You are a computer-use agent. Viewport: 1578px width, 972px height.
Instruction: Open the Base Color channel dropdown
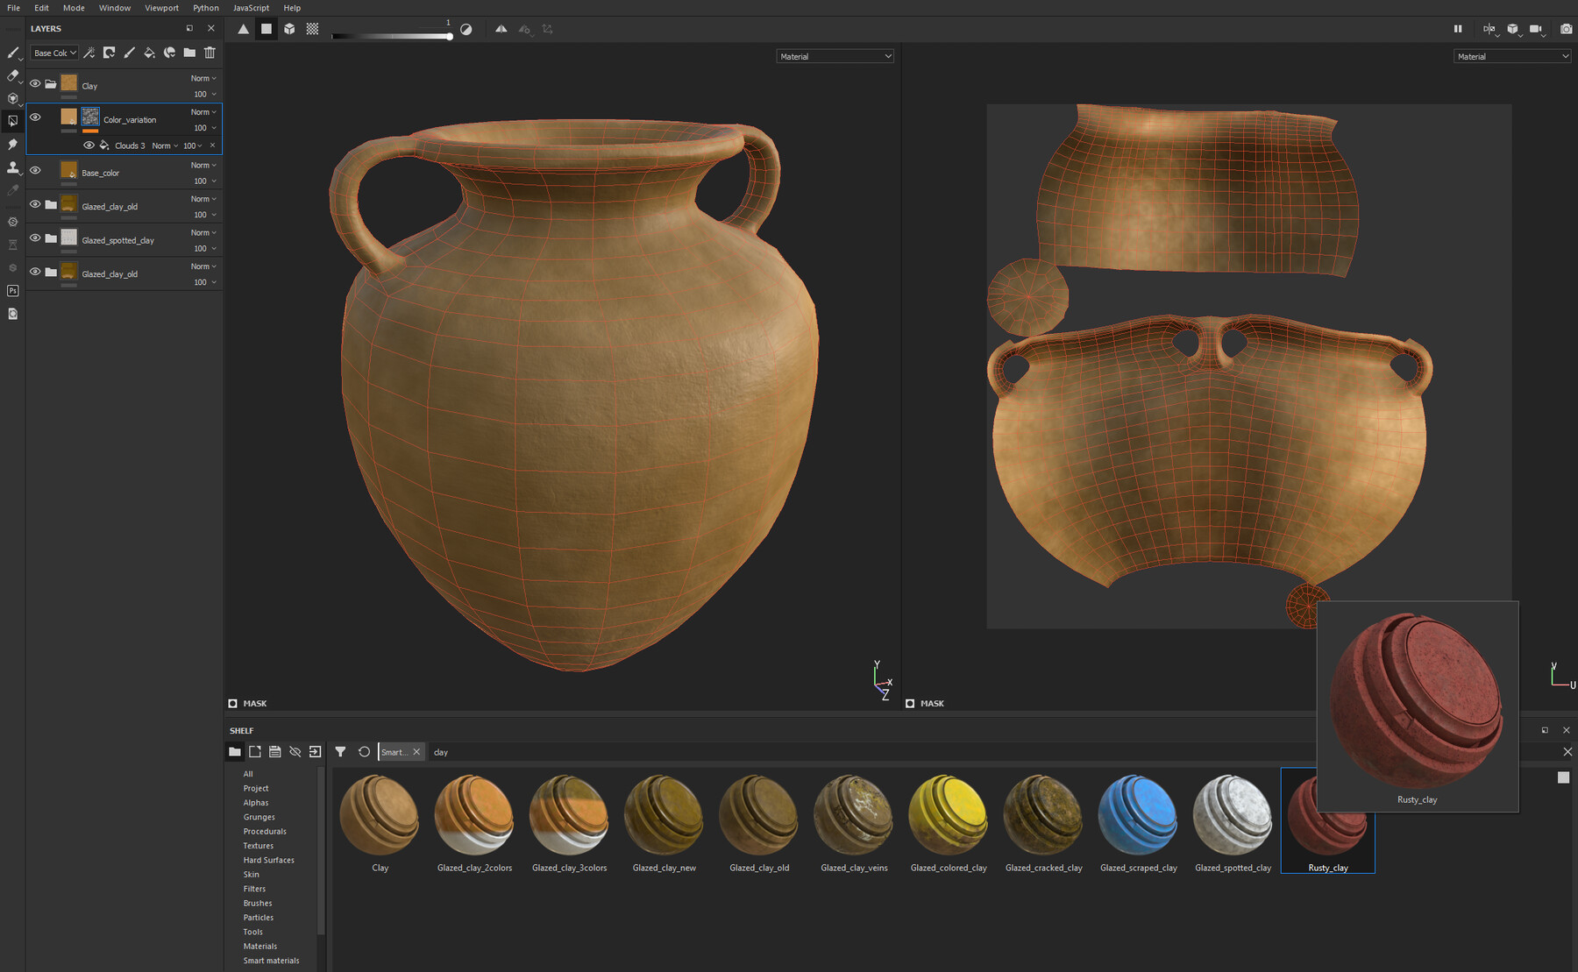click(x=53, y=53)
